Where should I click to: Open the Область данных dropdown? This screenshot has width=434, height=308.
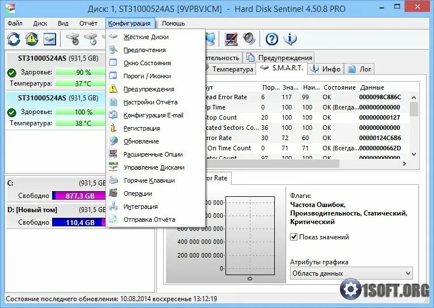351,273
